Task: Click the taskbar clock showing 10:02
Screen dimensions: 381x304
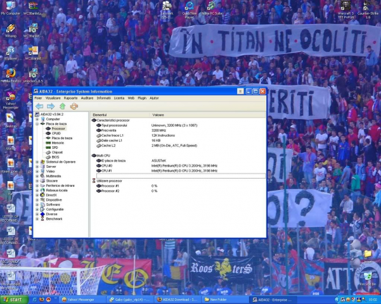Action: pyautogui.click(x=373, y=300)
